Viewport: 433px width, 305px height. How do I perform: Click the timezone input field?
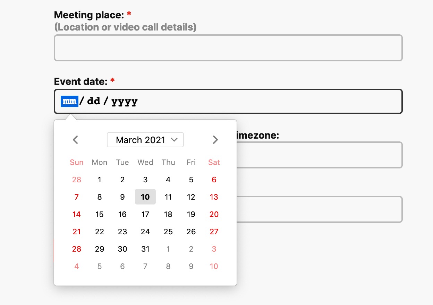[319, 155]
